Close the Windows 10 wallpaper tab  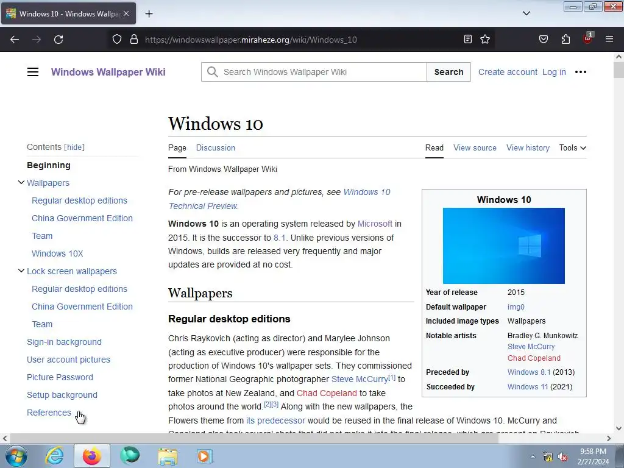coord(126,13)
